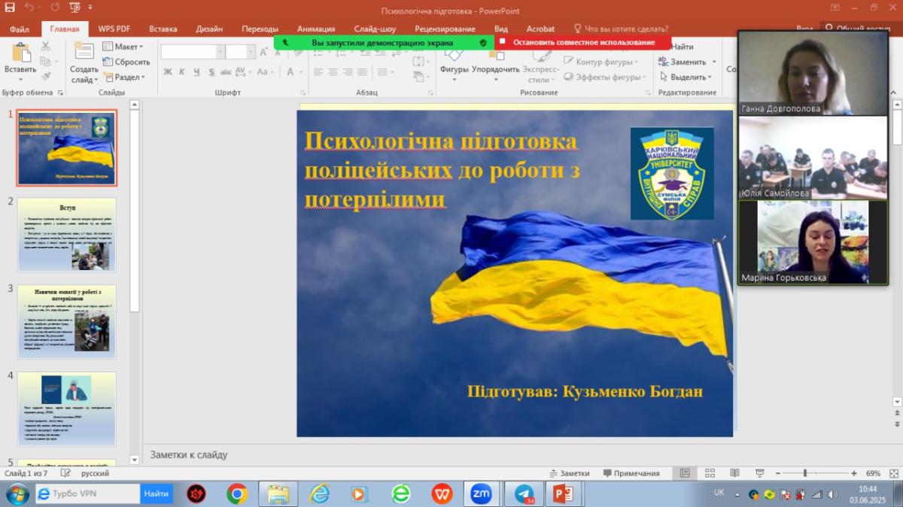Open Telegram from the taskbar
Screen dimensions: 903x507
click(x=524, y=493)
